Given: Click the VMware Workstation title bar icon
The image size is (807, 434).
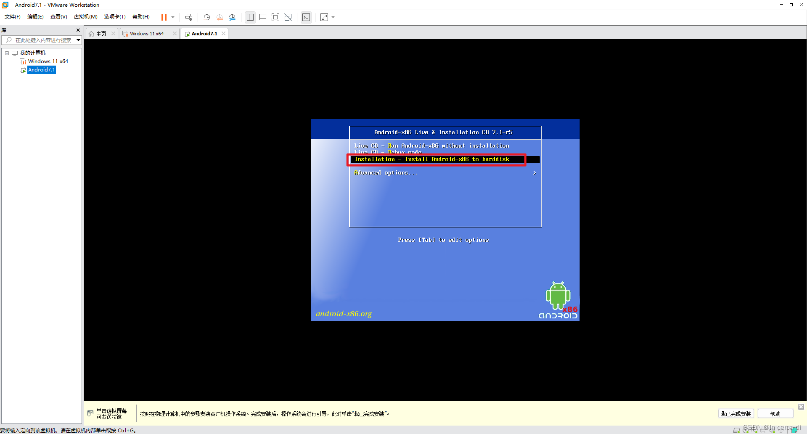Looking at the screenshot, I should (x=5, y=5).
